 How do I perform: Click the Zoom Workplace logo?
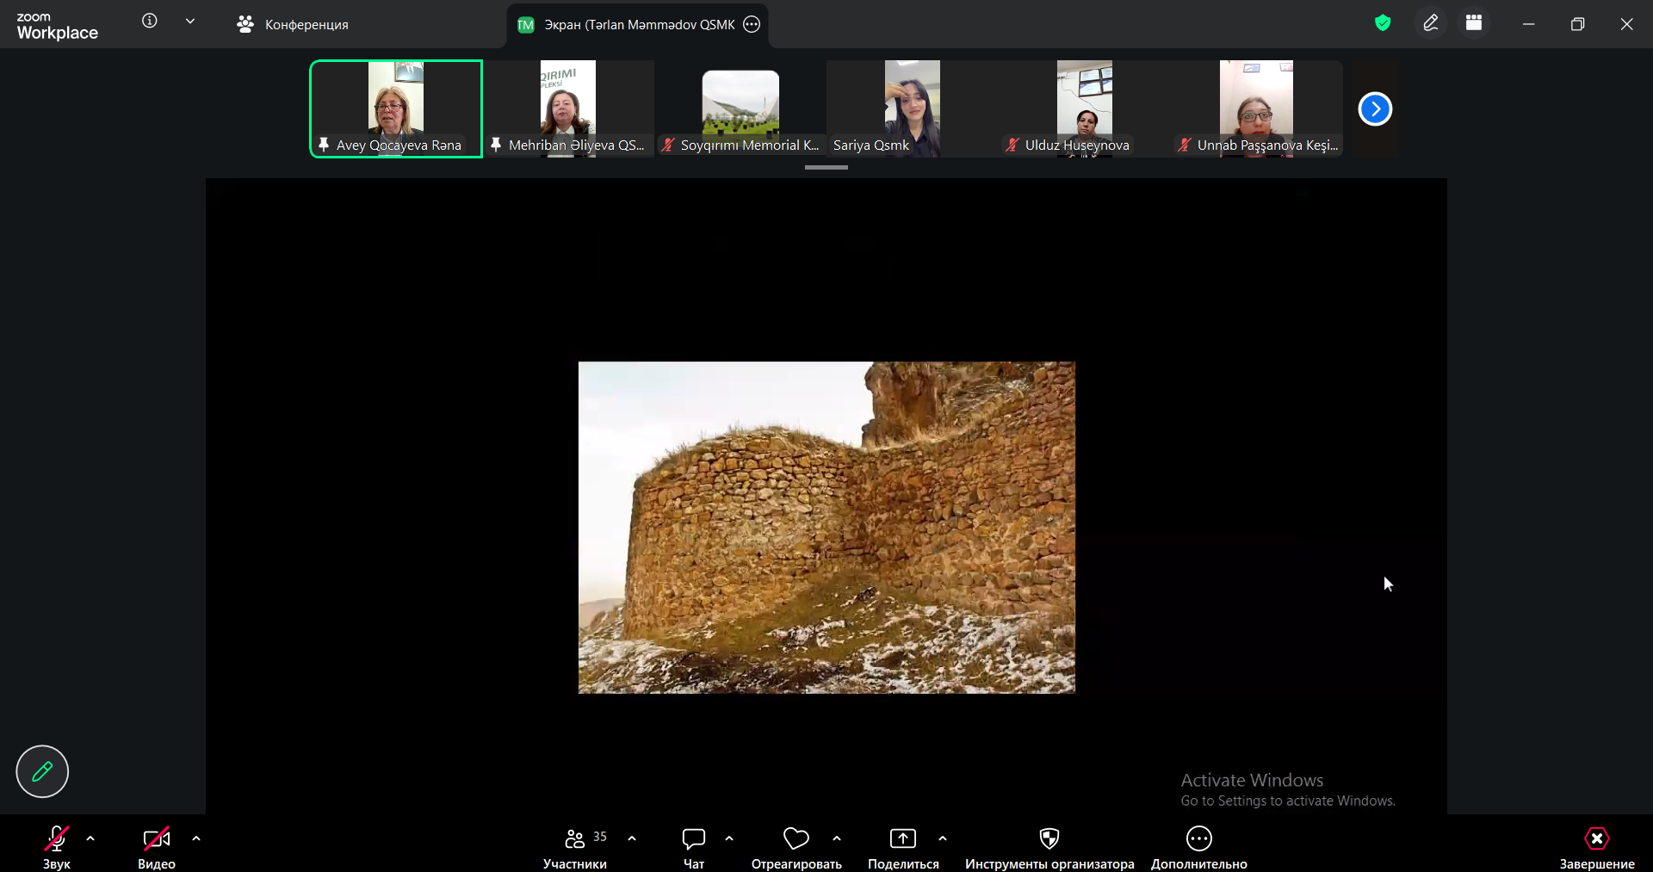click(57, 26)
